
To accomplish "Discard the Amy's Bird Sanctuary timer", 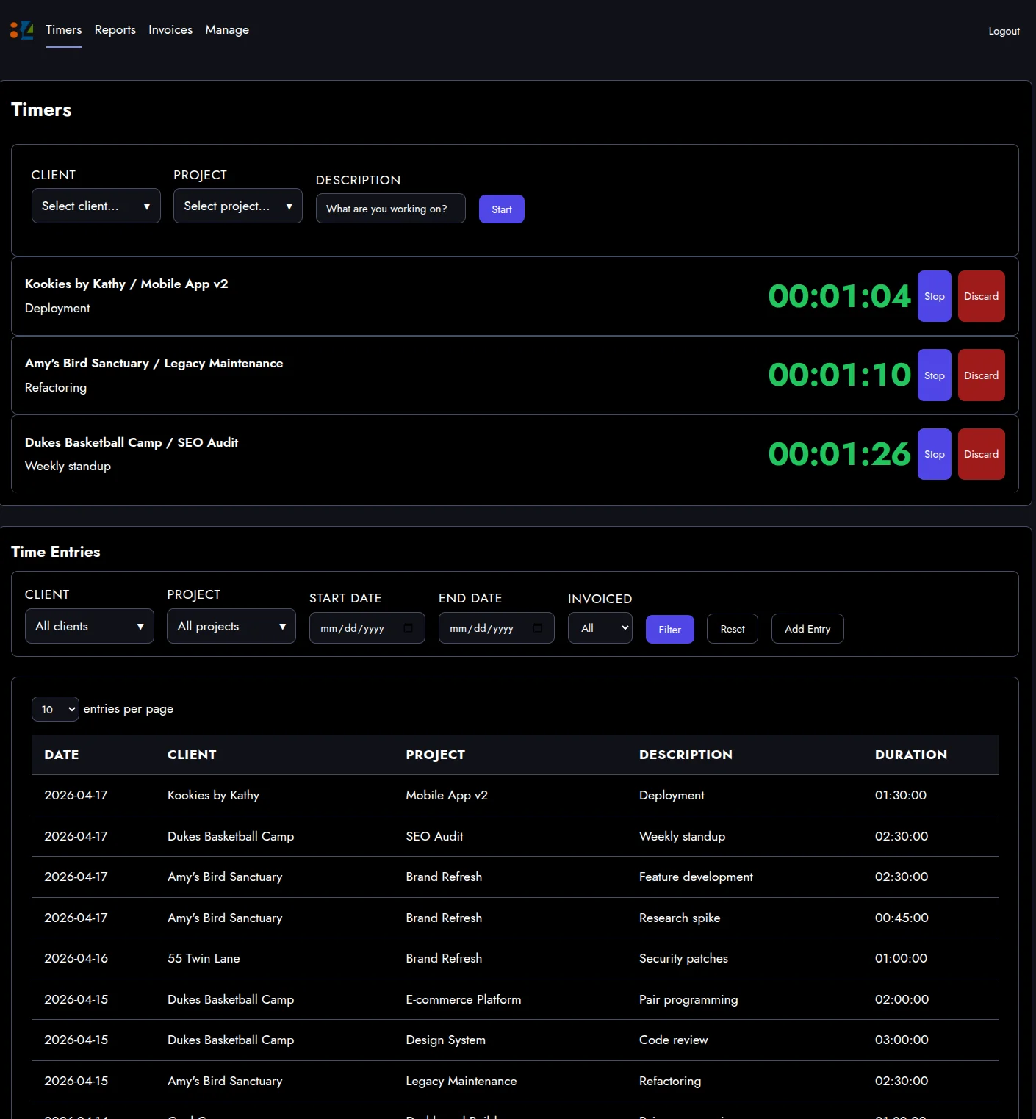I will 981,375.
